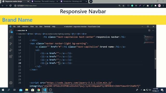The image size is (166, 93).
Task: Click the VS Code logo icon
Action: point(10,26)
